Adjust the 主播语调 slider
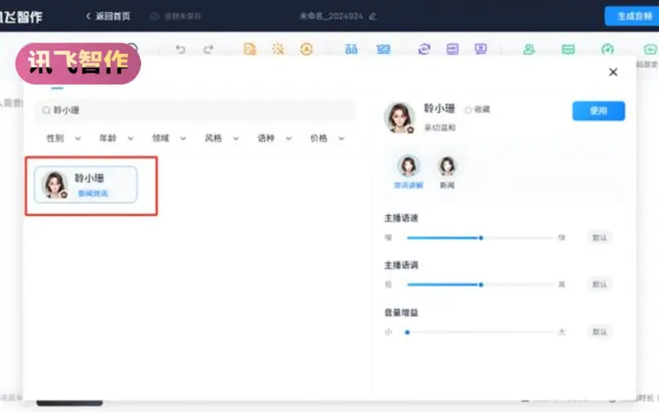Image resolution: width=659 pixels, height=412 pixels. click(481, 285)
